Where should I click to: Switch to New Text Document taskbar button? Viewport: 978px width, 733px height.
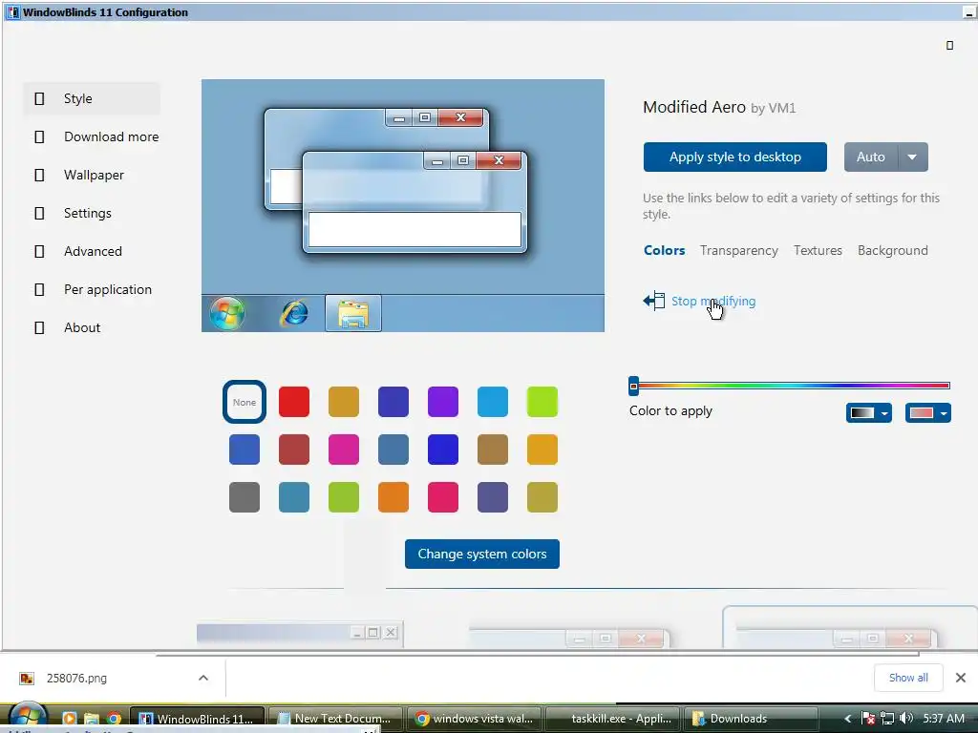pyautogui.click(x=335, y=719)
